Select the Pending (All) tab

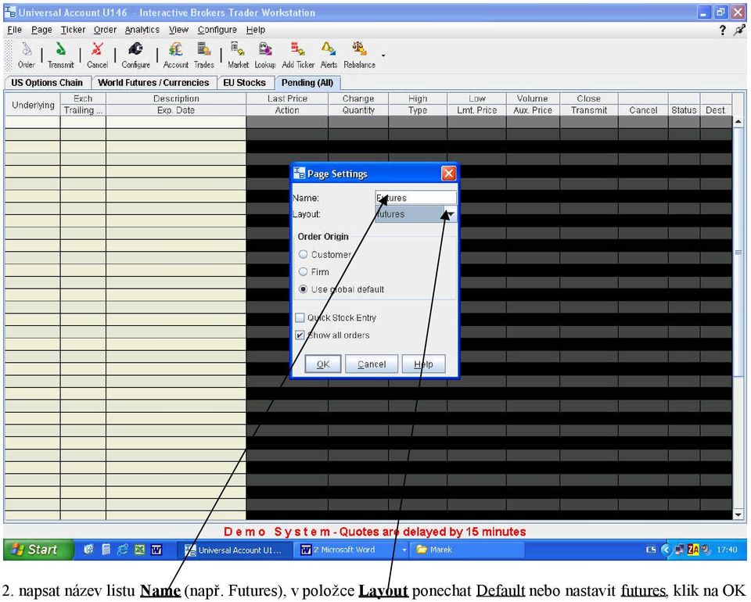[307, 83]
